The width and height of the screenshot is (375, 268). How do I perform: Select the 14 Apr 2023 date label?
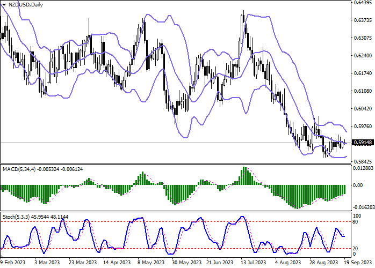pos(117,262)
